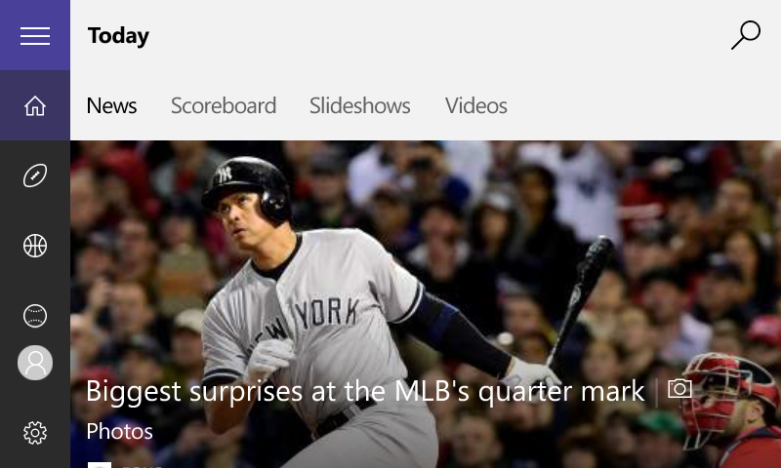The image size is (781, 468).
Task: Click the camera icon beside headline
Action: coord(679,388)
